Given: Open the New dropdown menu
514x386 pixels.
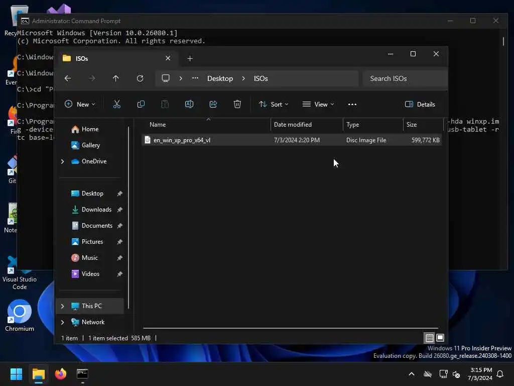Looking at the screenshot, I should click(x=80, y=105).
